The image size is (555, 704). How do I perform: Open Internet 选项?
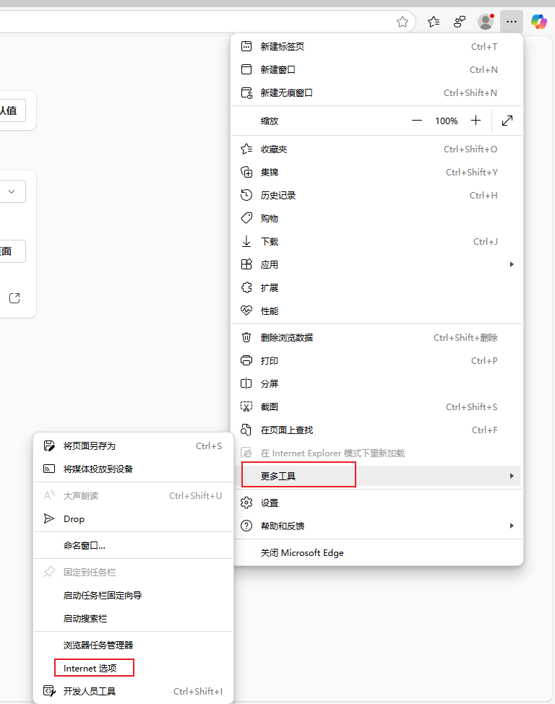pos(134,669)
